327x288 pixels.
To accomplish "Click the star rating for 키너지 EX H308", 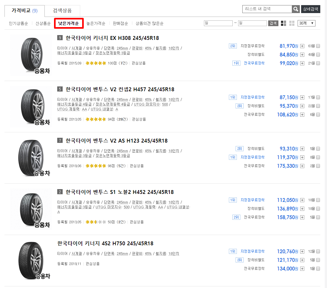I will [96, 63].
